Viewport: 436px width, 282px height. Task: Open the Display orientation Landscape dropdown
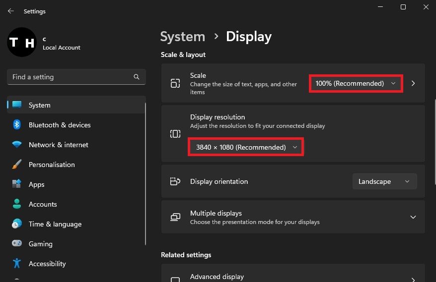(x=384, y=182)
